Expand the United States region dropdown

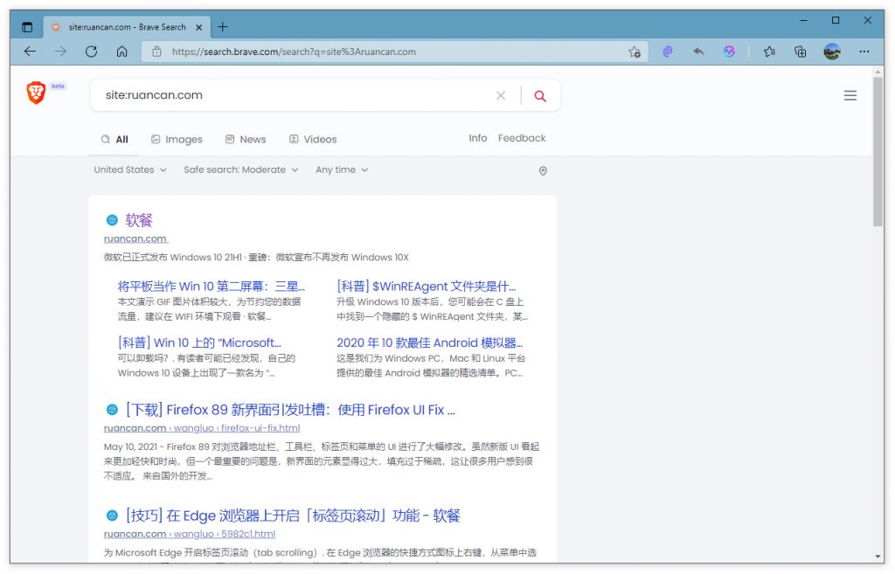click(x=129, y=169)
